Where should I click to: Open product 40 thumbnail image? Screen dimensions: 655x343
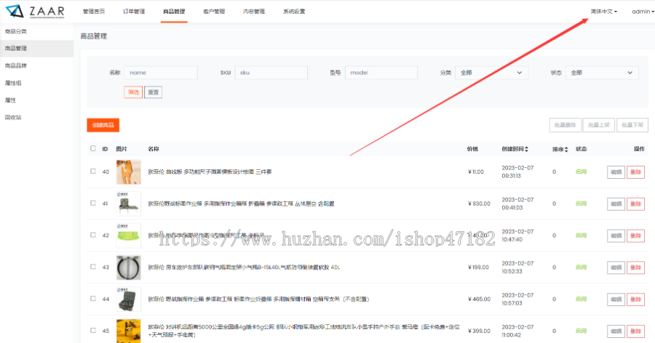click(x=129, y=172)
